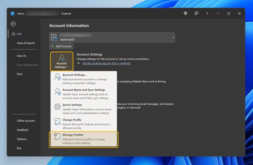Viewport: 253px width, 165px height.
Task: Choose Print in the sidebar
Action: (x=20, y=74)
